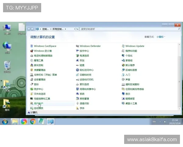Click the vertical scrollbar of control panel
The height and width of the screenshot is (147, 183).
pos(179,81)
